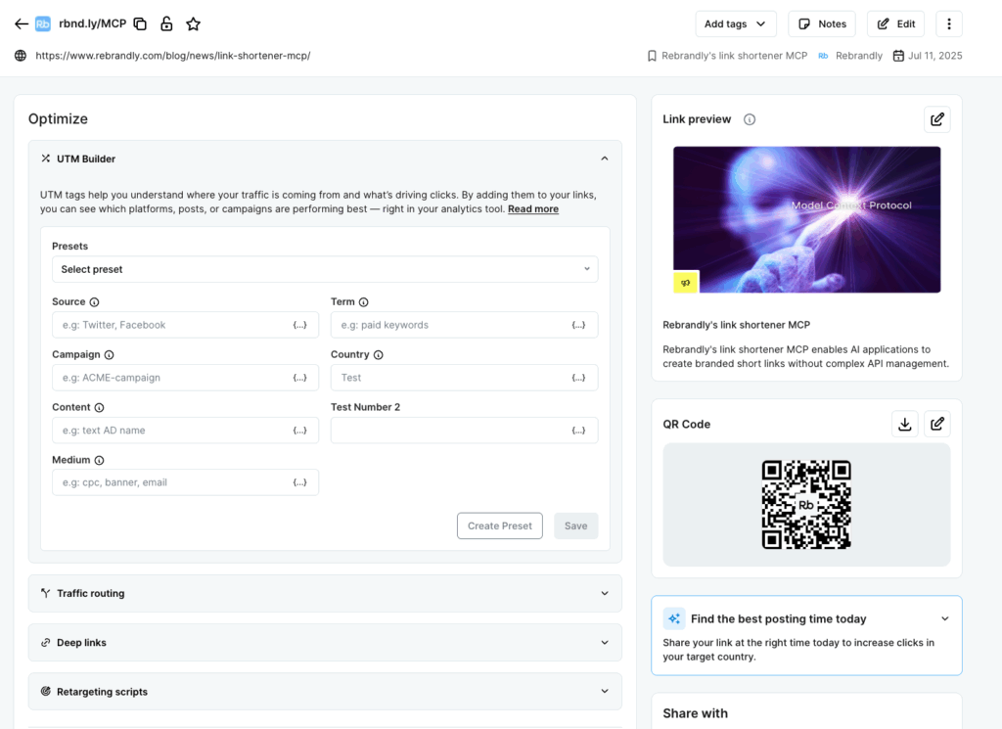This screenshot has width=1002, height=729.
Task: Favorite the link with the star icon
Action: (x=193, y=24)
